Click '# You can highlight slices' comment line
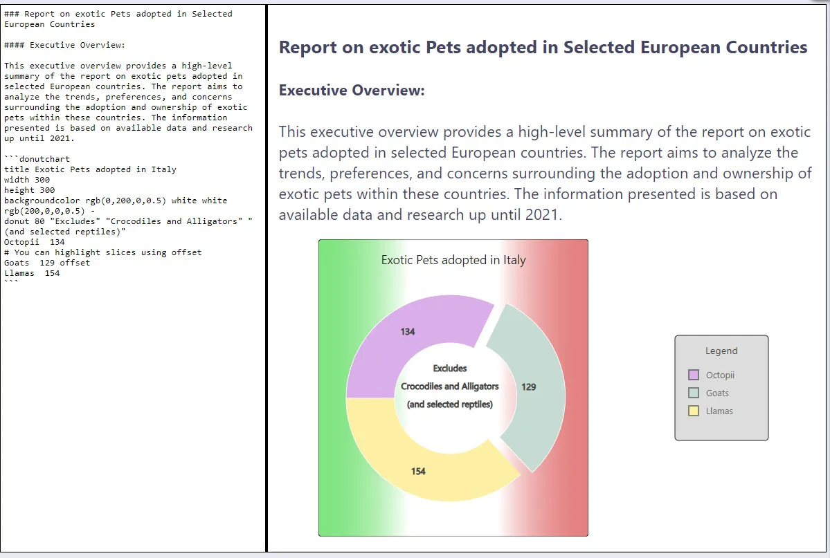This screenshot has height=558, width=830. click(102, 252)
